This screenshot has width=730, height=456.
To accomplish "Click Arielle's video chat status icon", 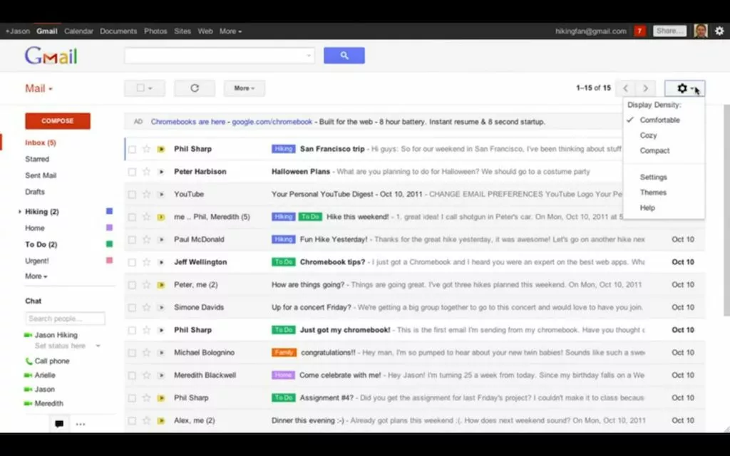I will coord(29,375).
